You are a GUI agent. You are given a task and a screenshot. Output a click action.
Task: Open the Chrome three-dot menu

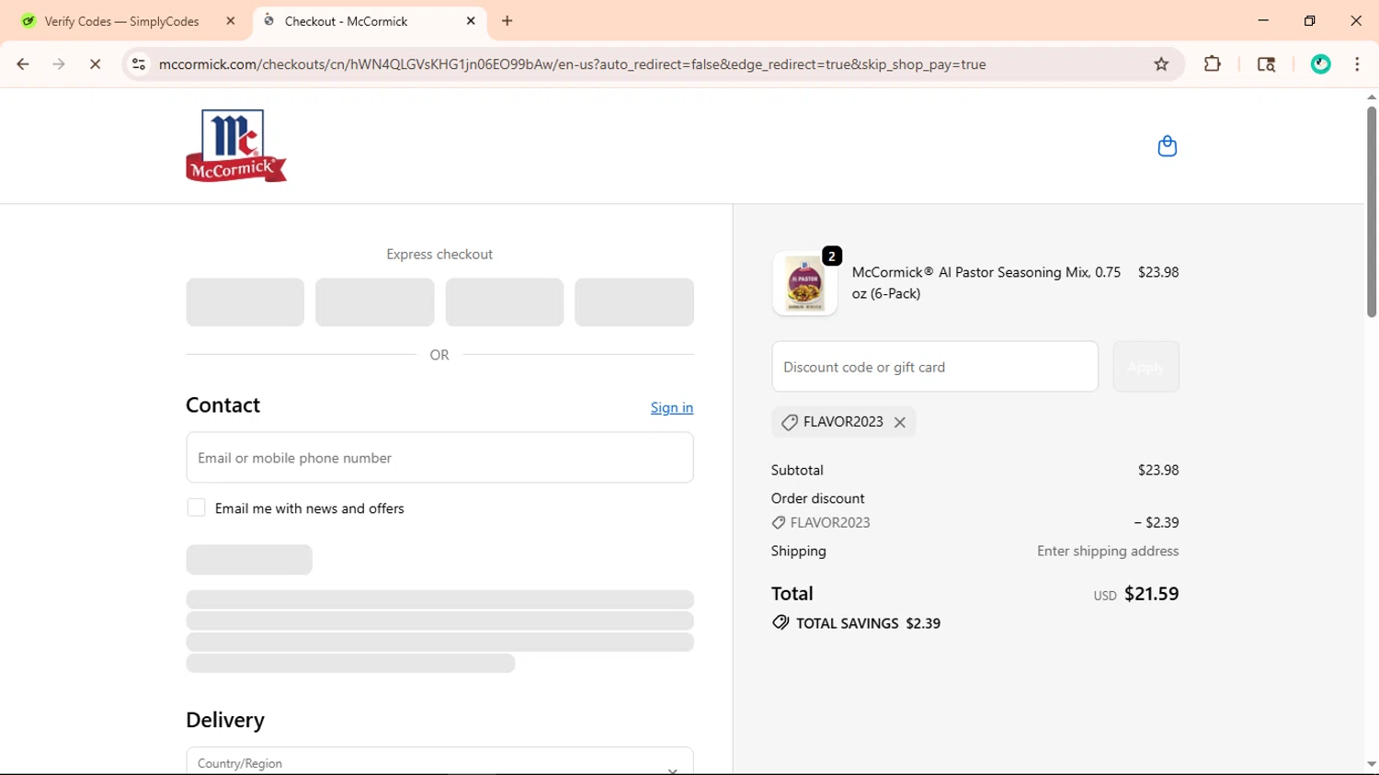coord(1357,64)
